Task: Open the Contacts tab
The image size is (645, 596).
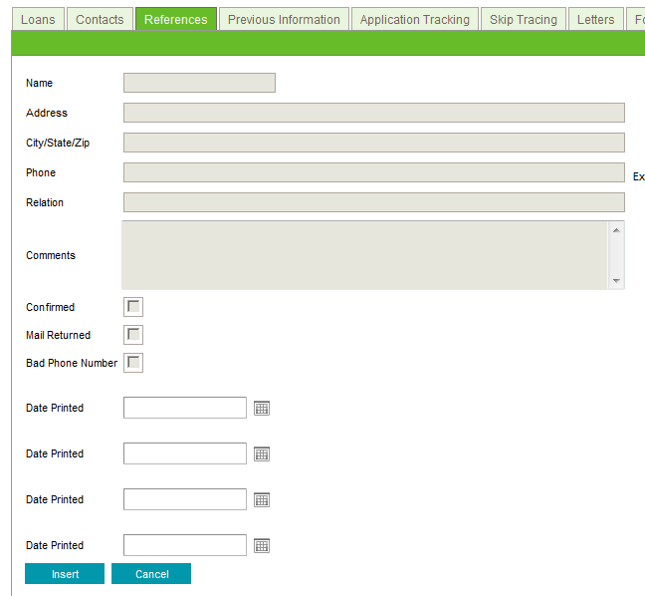Action: 100,19
